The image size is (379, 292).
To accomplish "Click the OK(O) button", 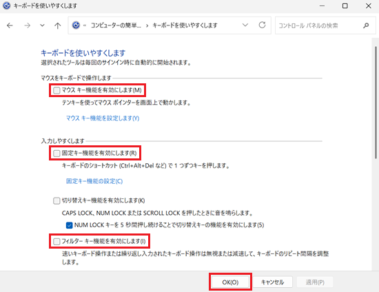I will (230, 282).
